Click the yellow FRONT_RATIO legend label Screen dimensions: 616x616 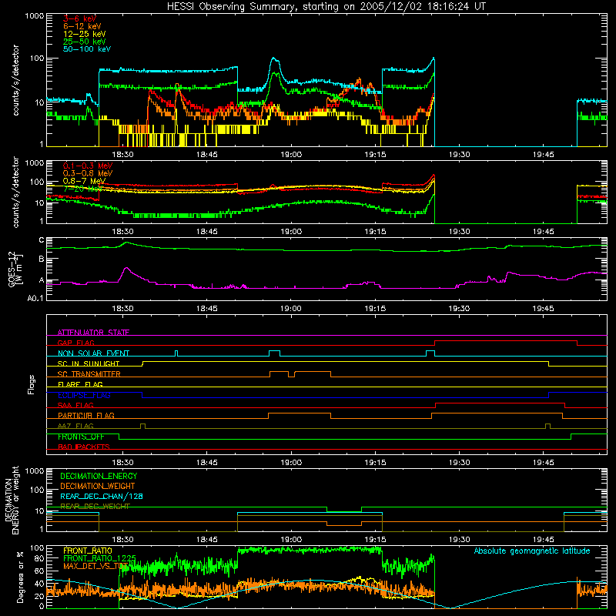(x=88, y=551)
